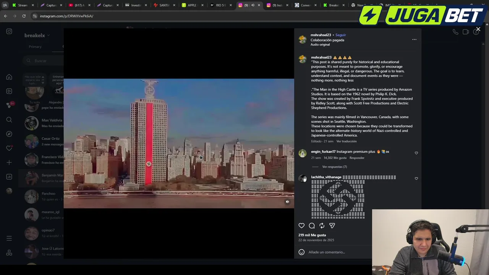Viewport: 489px width, 275px height.
Task: Click the repost icon under the post
Action: click(x=322, y=226)
